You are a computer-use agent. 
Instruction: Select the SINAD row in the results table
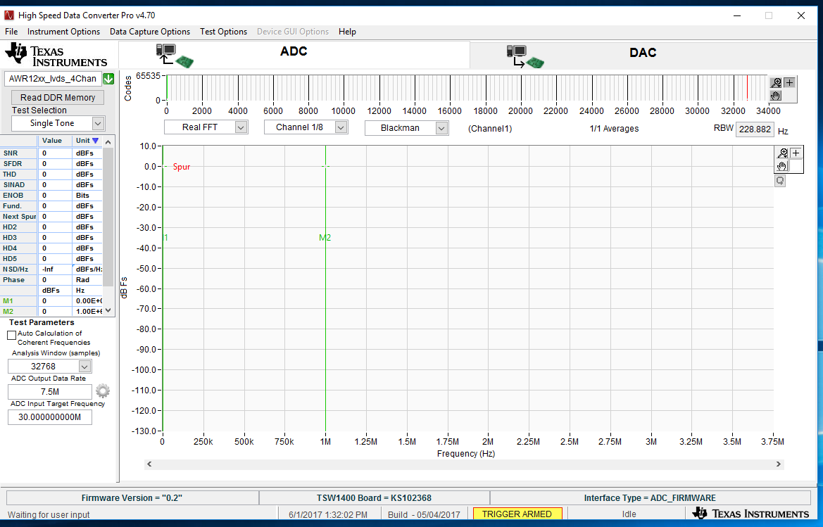[x=51, y=184]
